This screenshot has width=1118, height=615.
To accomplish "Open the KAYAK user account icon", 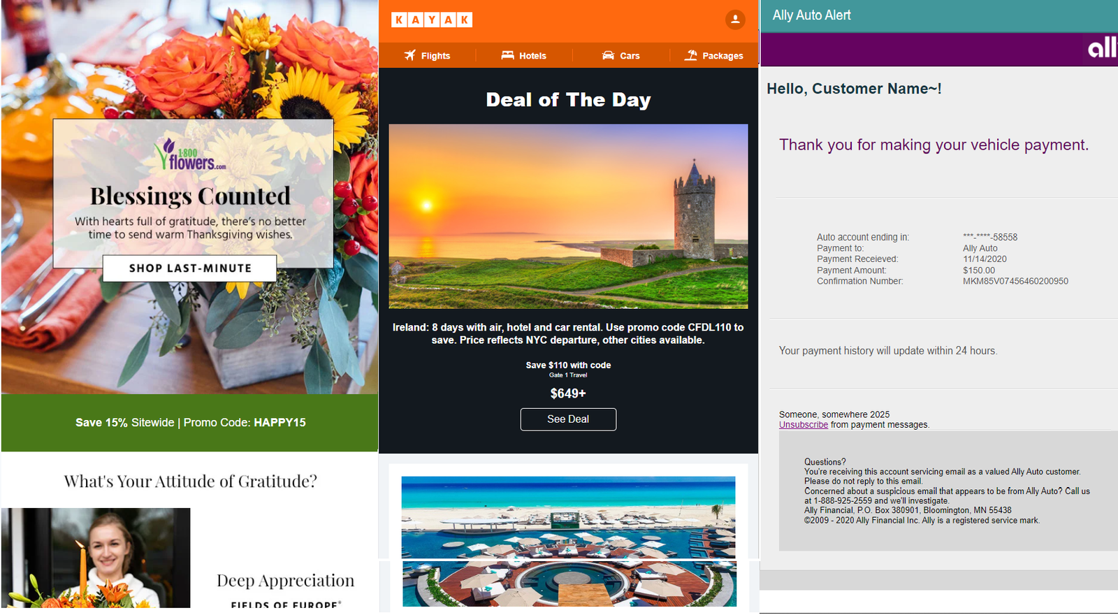I will click(735, 20).
